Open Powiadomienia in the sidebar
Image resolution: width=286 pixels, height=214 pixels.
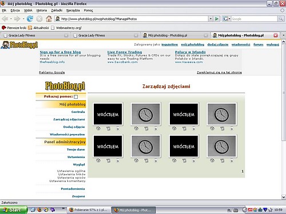pyautogui.click(x=73, y=189)
